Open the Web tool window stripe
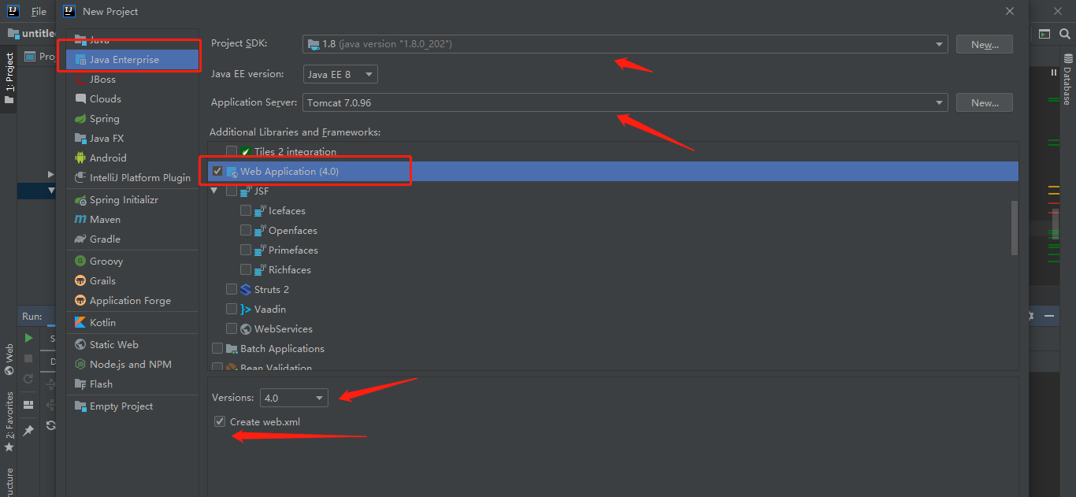Image resolution: width=1076 pixels, height=497 pixels. point(9,359)
